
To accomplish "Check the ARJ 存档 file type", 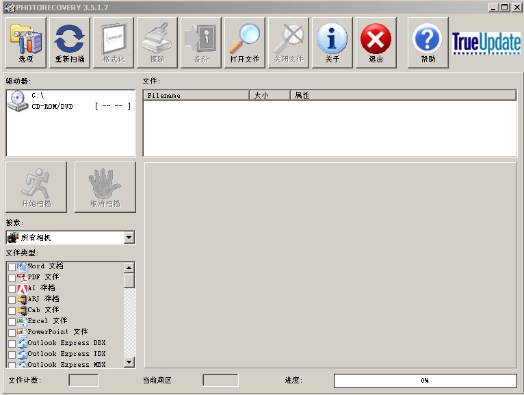I will point(12,300).
